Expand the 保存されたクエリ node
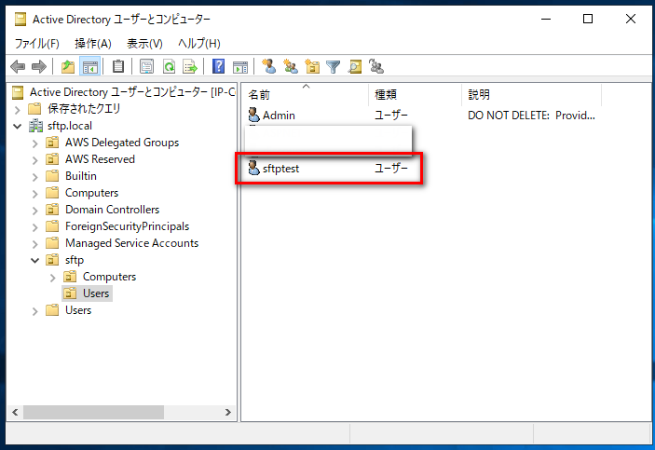This screenshot has width=655, height=450. pos(17,110)
